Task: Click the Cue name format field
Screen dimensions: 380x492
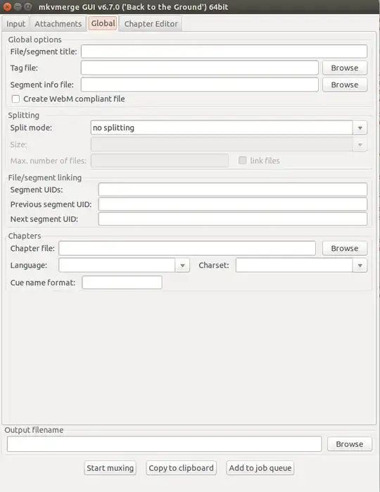Action: [x=122, y=283]
